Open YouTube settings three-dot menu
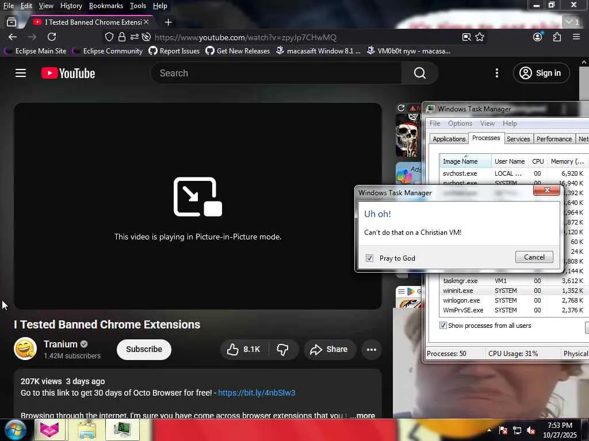This screenshot has width=589, height=441. (x=496, y=73)
